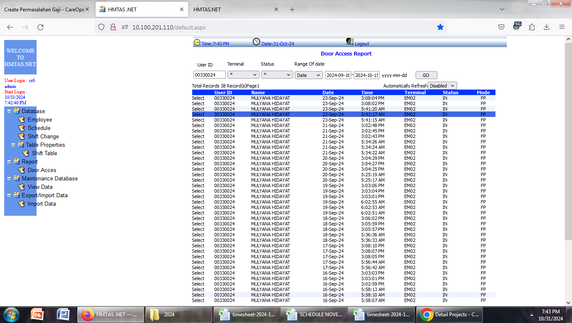
Task: Collapse the Maintenance Database tree node
Action: (x=9, y=178)
